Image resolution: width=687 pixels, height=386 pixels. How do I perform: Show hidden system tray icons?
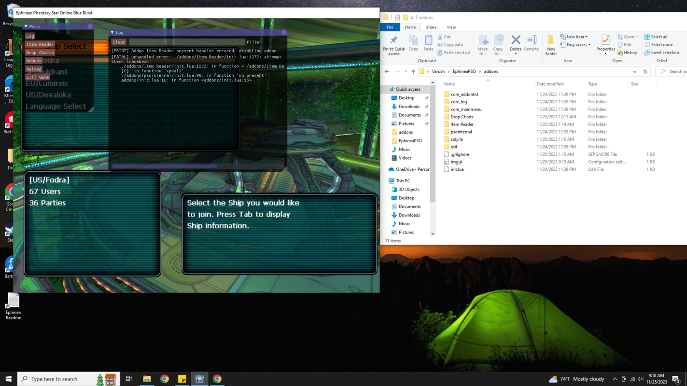coord(615,379)
